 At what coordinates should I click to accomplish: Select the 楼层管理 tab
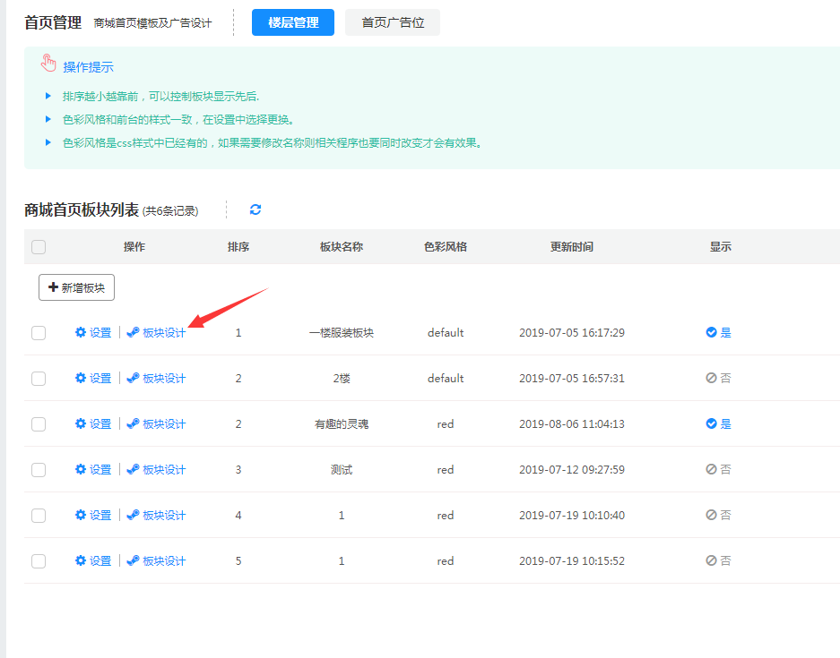[293, 22]
